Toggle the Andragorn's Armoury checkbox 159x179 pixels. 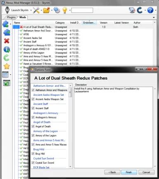(x=33, y=117)
